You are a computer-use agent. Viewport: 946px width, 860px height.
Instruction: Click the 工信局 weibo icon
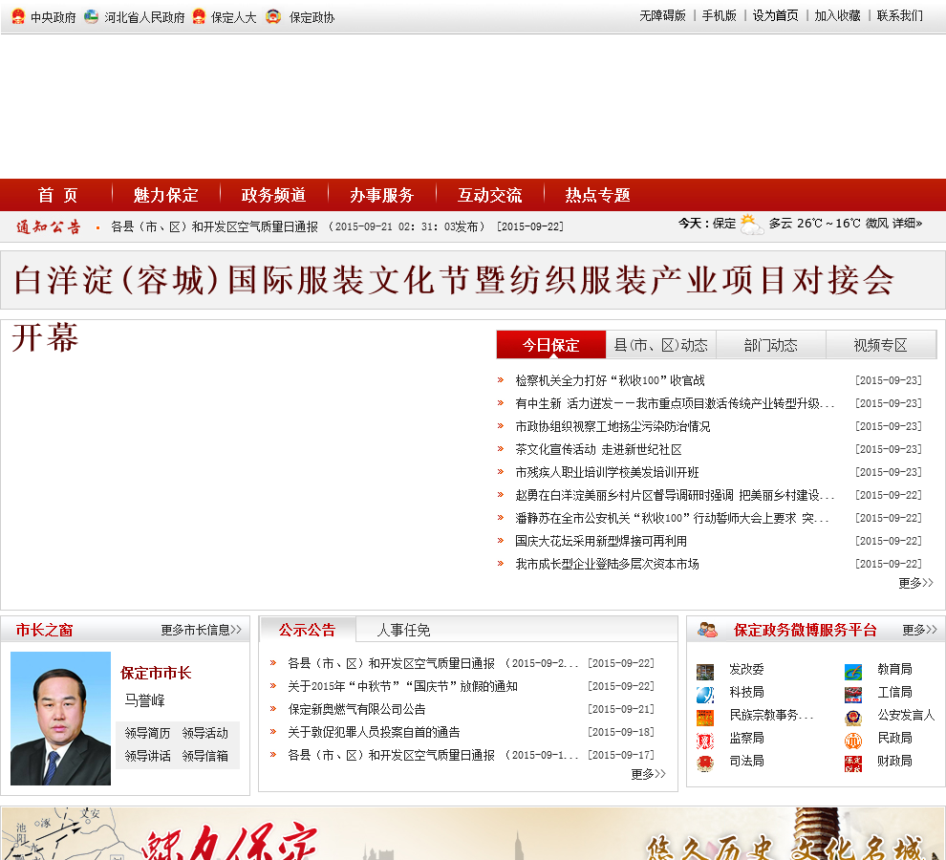853,695
